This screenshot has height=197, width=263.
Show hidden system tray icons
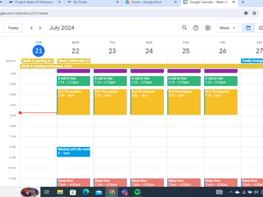(231, 192)
